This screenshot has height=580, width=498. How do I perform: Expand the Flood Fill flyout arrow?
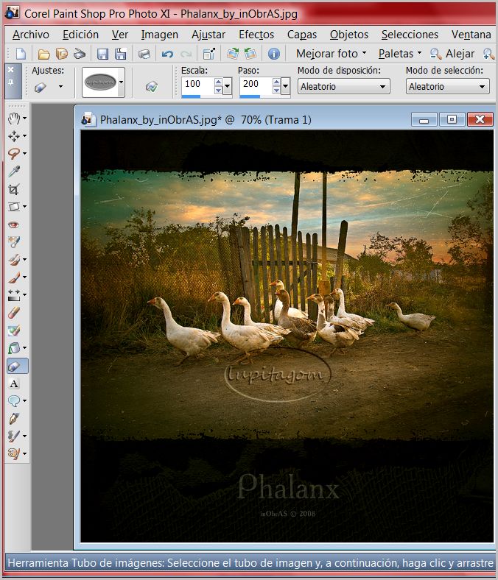(25, 348)
